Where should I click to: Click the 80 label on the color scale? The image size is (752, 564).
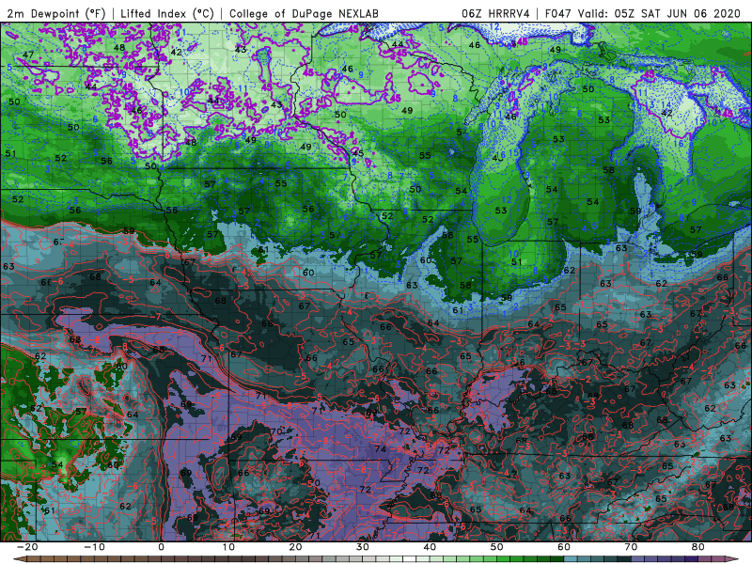tap(698, 547)
